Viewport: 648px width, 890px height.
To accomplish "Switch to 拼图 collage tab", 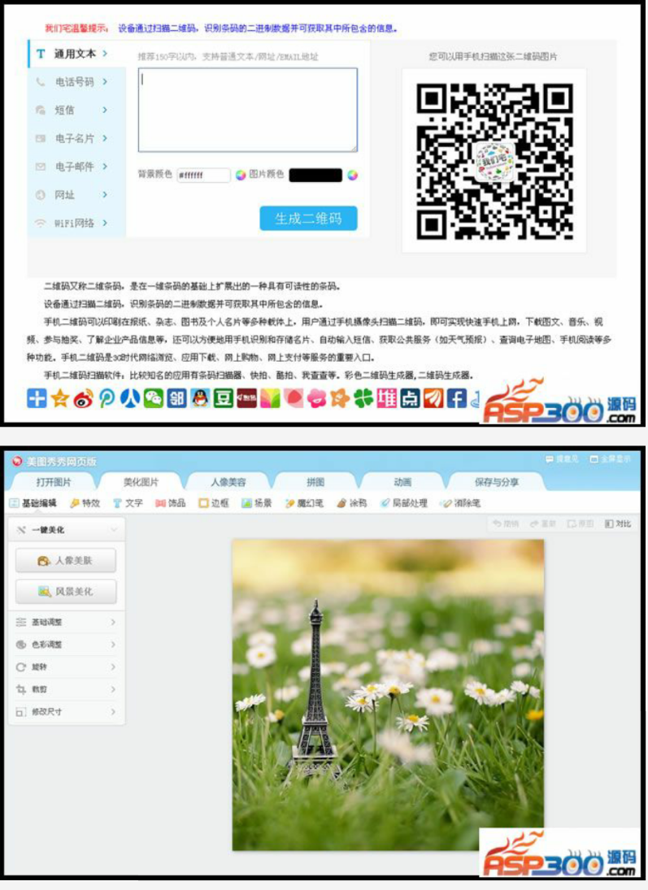I will (x=315, y=483).
